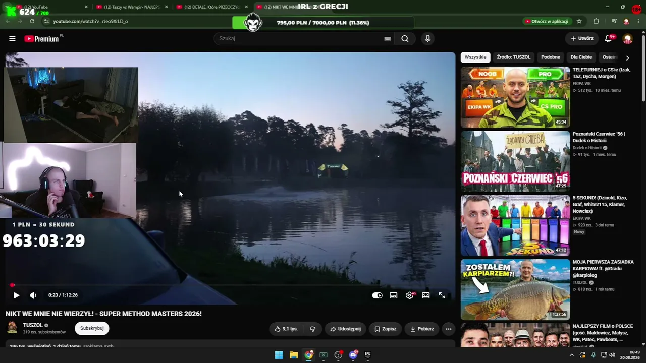Open the TUSZOL channel avatar
Screen dimensions: 646x363
coord(12,328)
